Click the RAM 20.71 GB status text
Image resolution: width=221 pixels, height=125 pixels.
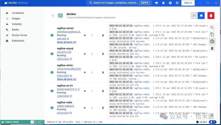[54, 122]
